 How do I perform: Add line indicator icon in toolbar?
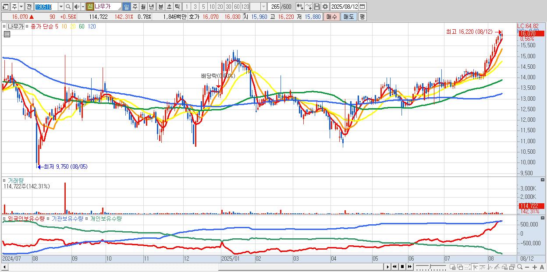[x=309, y=7]
